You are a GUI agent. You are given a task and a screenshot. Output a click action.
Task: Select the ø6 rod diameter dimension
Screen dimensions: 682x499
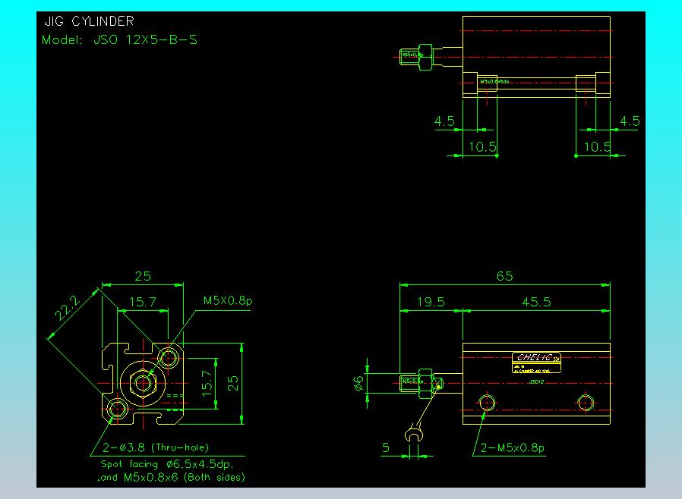(x=358, y=383)
